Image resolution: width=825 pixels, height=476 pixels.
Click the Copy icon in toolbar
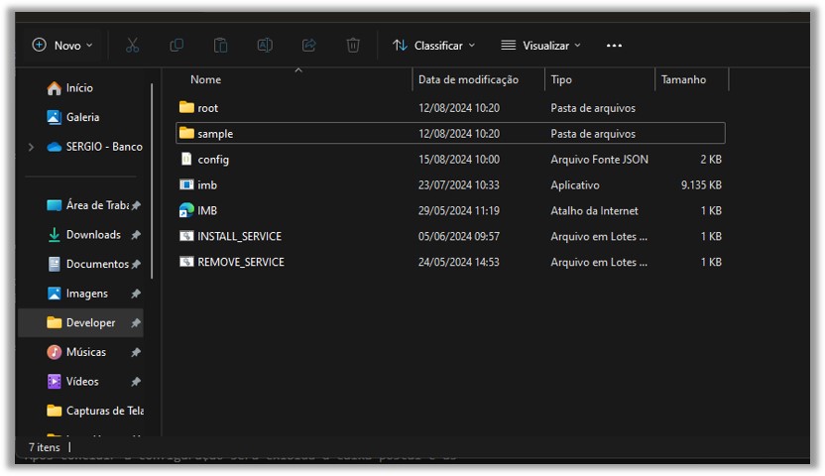pyautogui.click(x=177, y=46)
